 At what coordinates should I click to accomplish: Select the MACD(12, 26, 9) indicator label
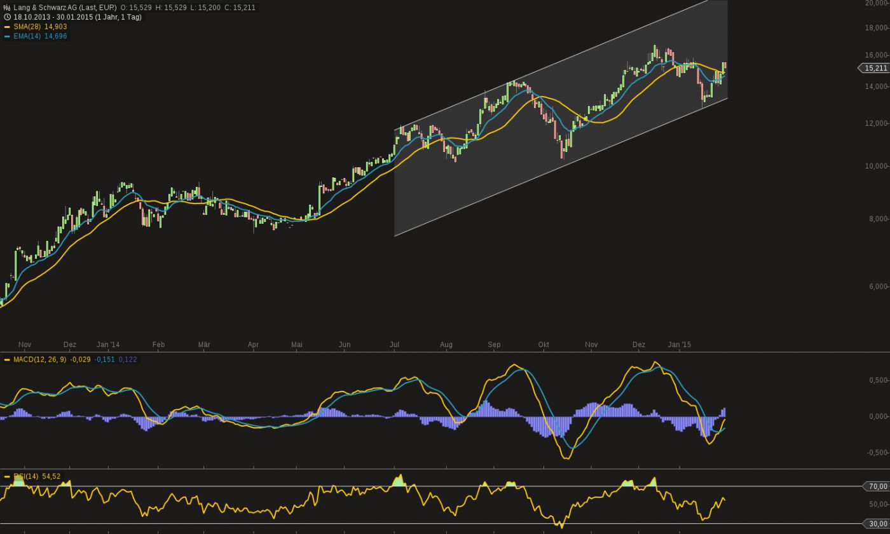point(39,360)
